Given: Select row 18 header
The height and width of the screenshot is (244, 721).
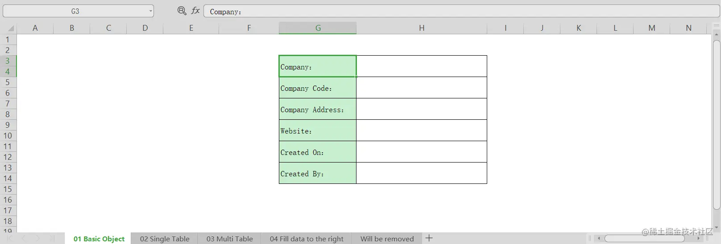Looking at the screenshot, I should (x=8, y=221).
